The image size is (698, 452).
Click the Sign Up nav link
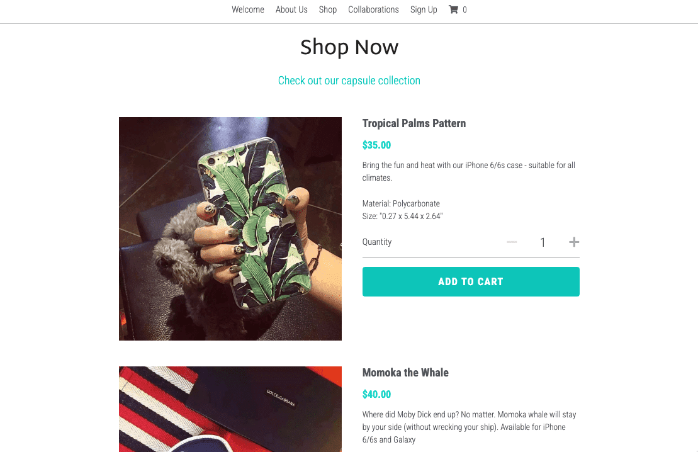[x=424, y=9]
